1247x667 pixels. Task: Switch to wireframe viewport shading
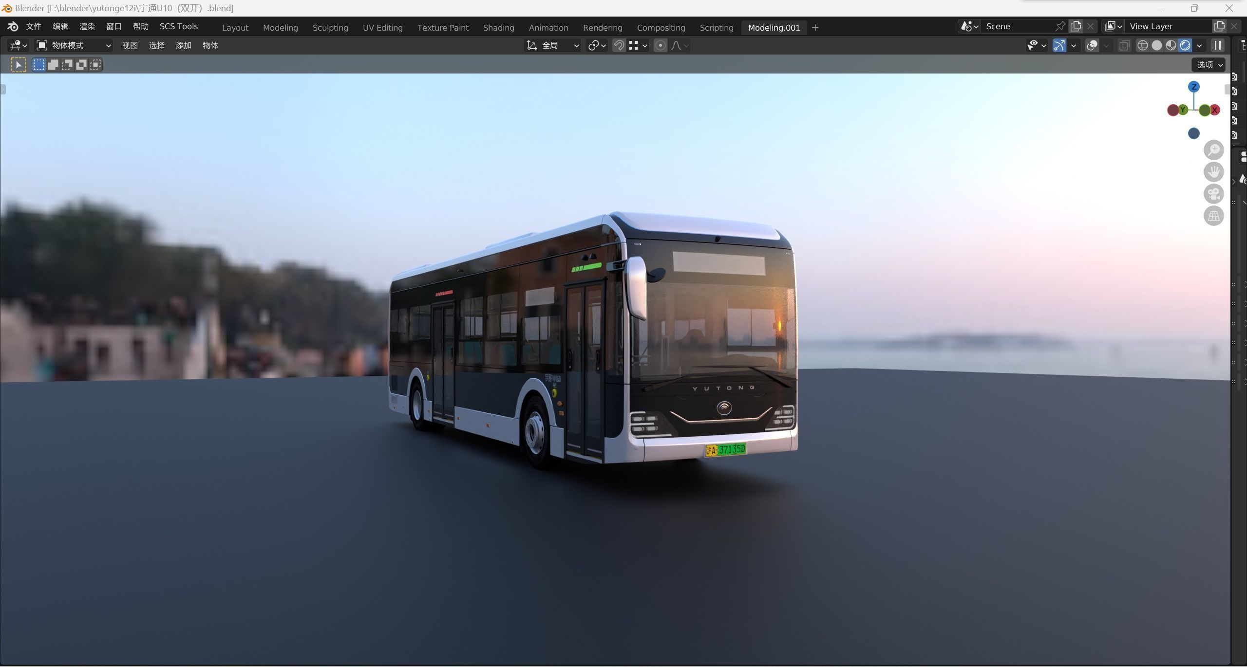[x=1142, y=45]
